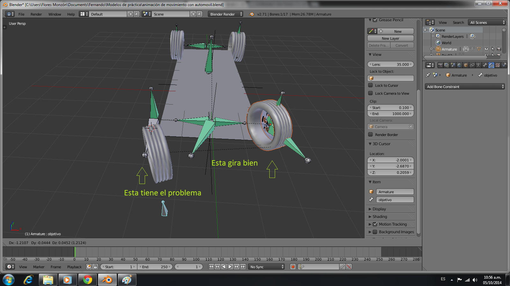
Task: Open the Add Bone Constraint dropdown
Action: pos(465,87)
